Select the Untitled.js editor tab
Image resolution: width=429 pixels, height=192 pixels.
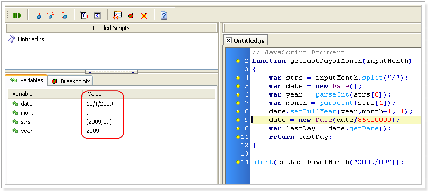tap(249, 41)
